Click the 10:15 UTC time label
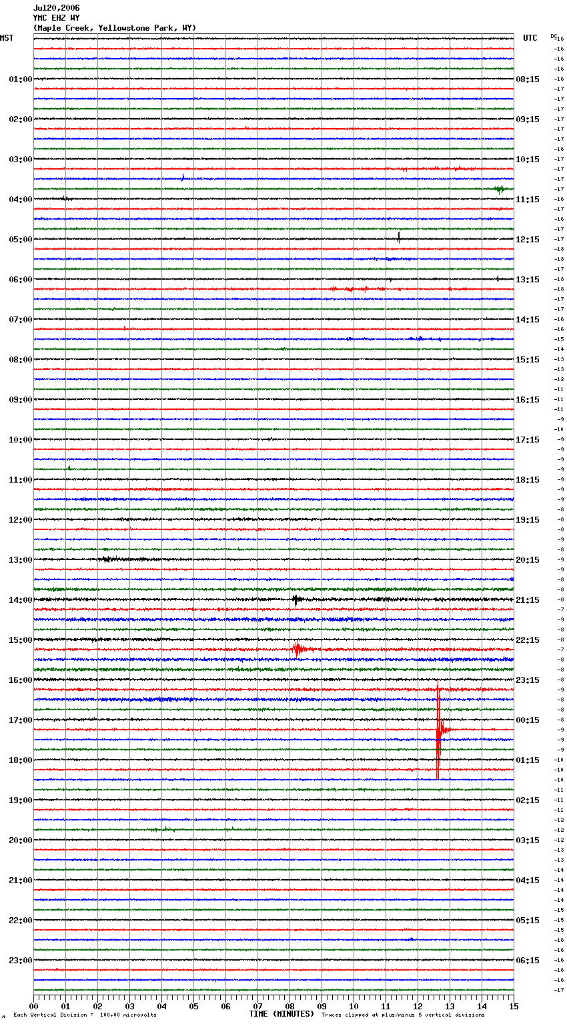 [528, 160]
